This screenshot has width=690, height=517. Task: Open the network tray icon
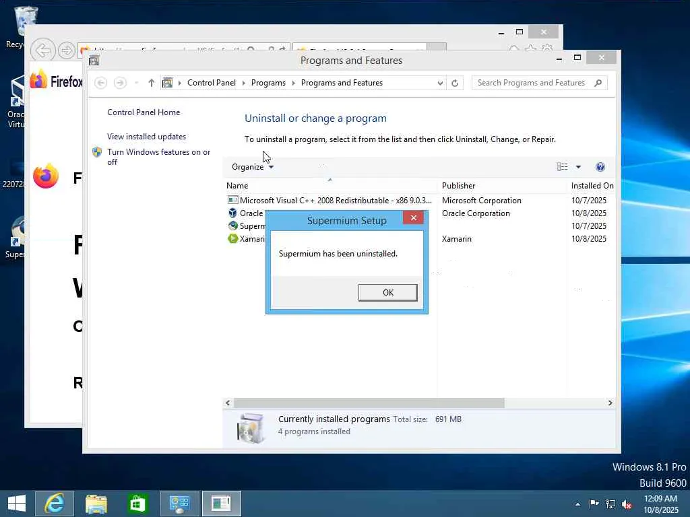pos(610,504)
